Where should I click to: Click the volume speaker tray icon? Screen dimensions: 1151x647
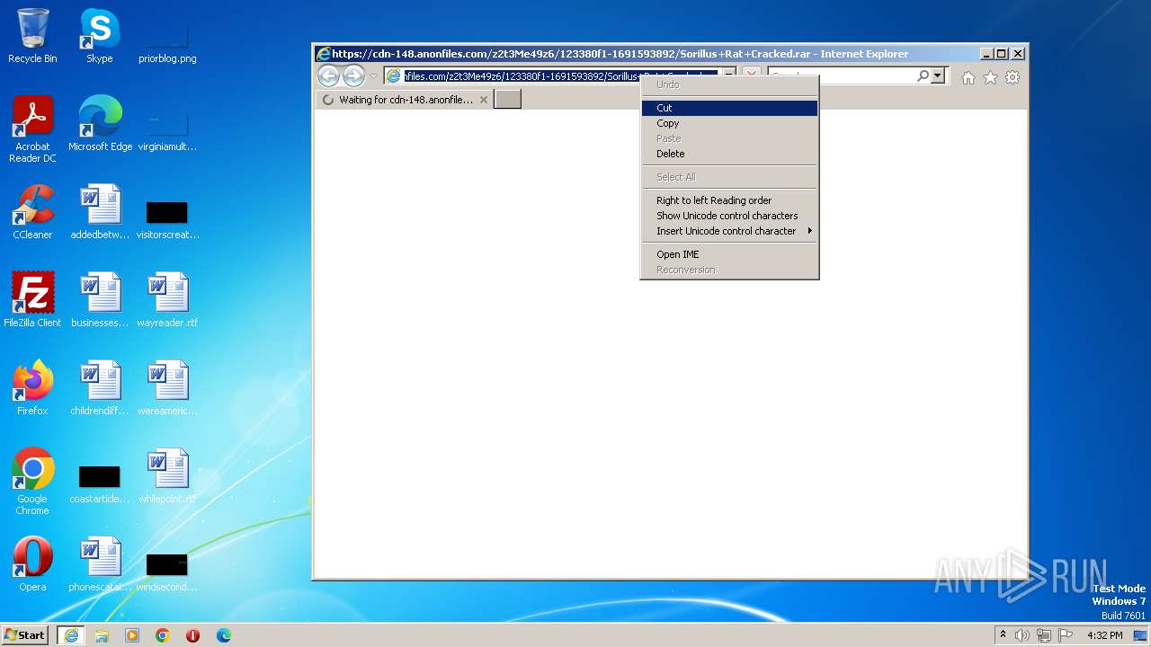pos(1022,635)
